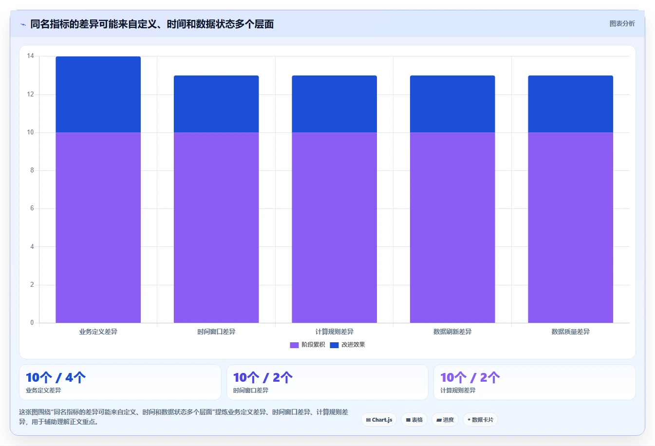The width and height of the screenshot is (655, 446).
Task: Click the 时间窗口差异 x-axis label
Action: [x=216, y=332]
